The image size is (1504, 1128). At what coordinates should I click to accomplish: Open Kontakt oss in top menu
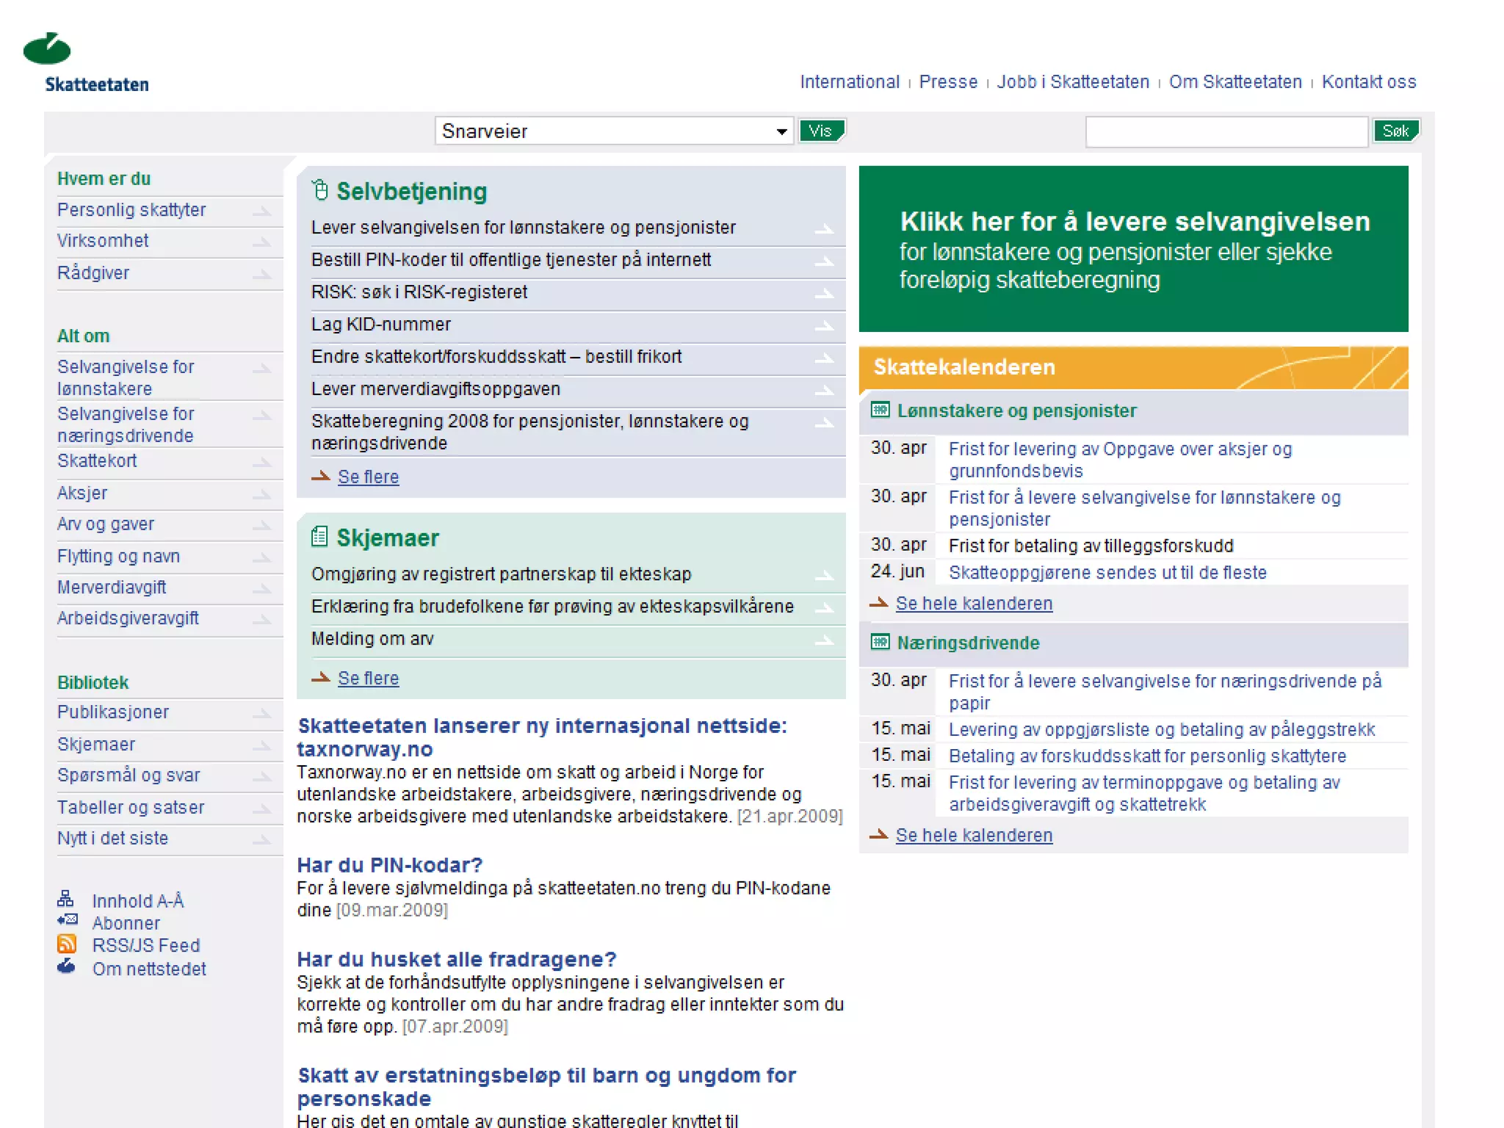[1368, 82]
